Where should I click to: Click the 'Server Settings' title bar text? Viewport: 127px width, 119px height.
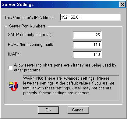pos(18,5)
